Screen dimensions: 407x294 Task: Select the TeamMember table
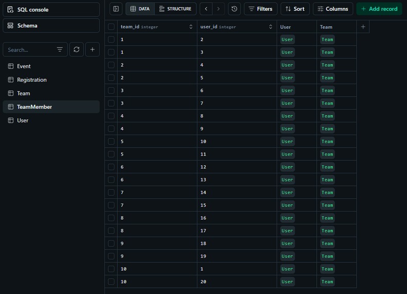[x=51, y=107]
